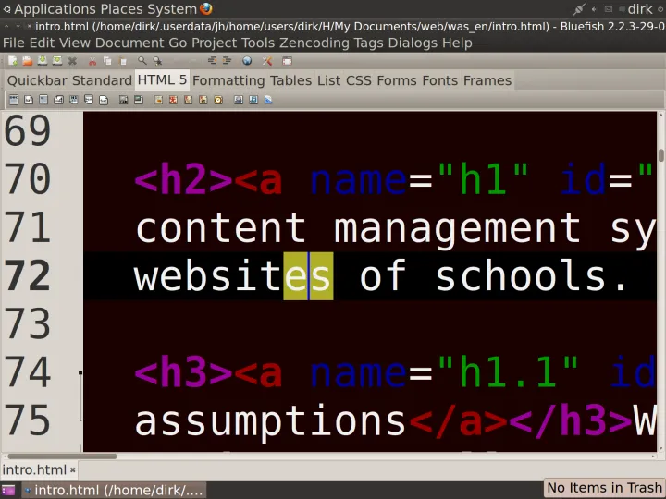The width and height of the screenshot is (666, 499).
Task: Click the intro.html taskbar window button
Action: coord(114,491)
